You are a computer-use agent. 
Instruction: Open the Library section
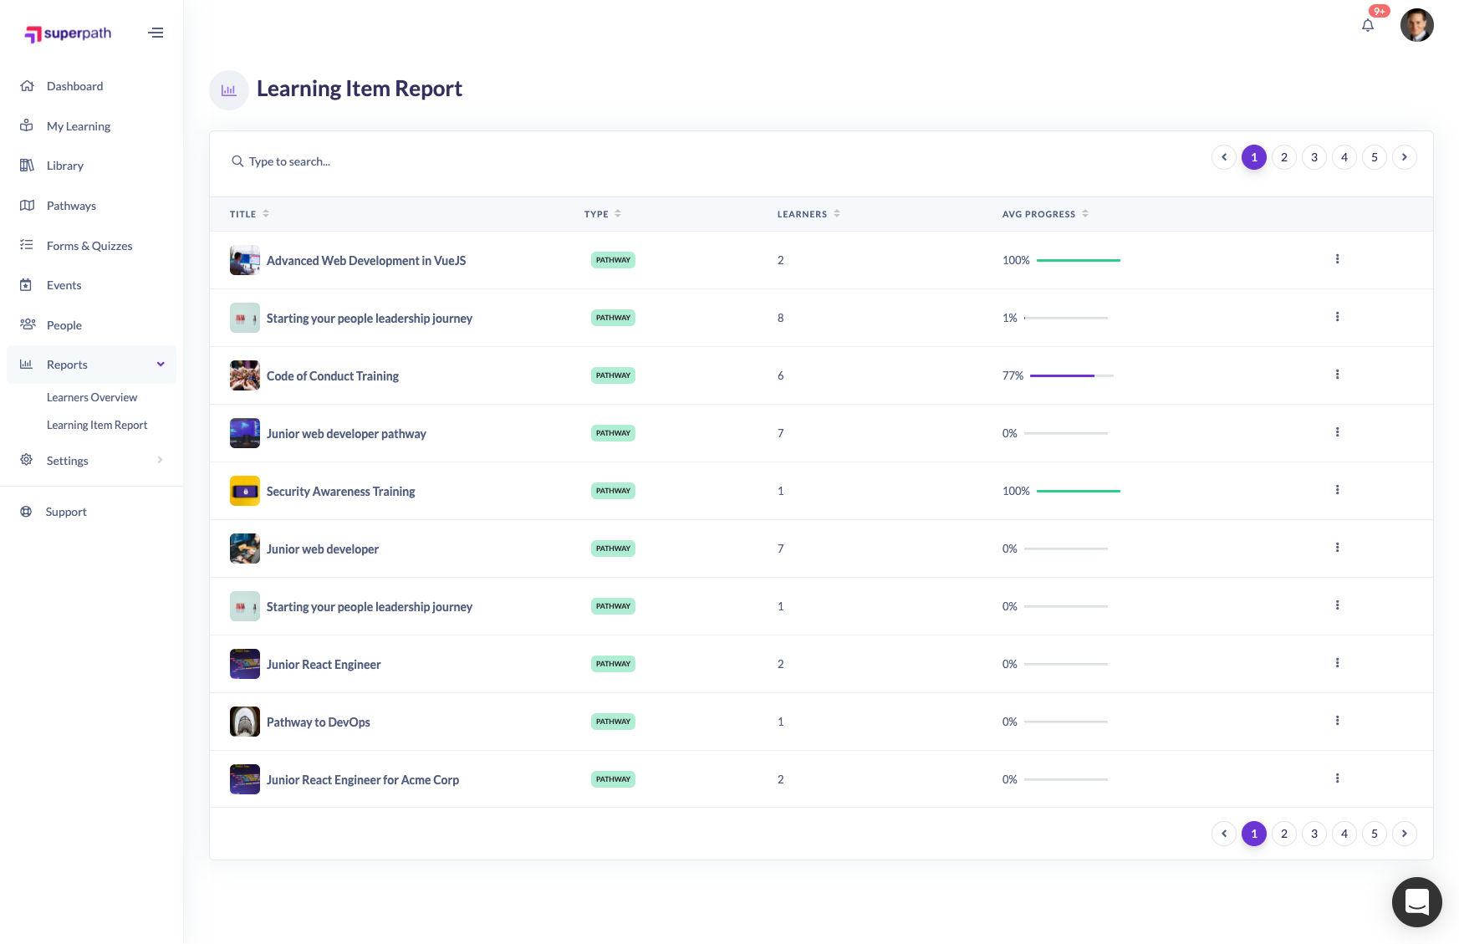tap(64, 166)
